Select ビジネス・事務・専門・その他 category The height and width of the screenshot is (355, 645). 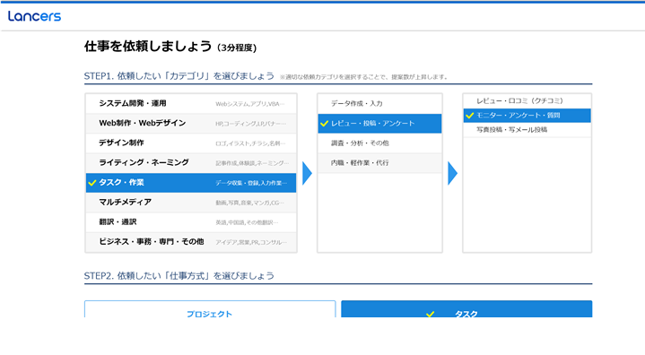191,242
